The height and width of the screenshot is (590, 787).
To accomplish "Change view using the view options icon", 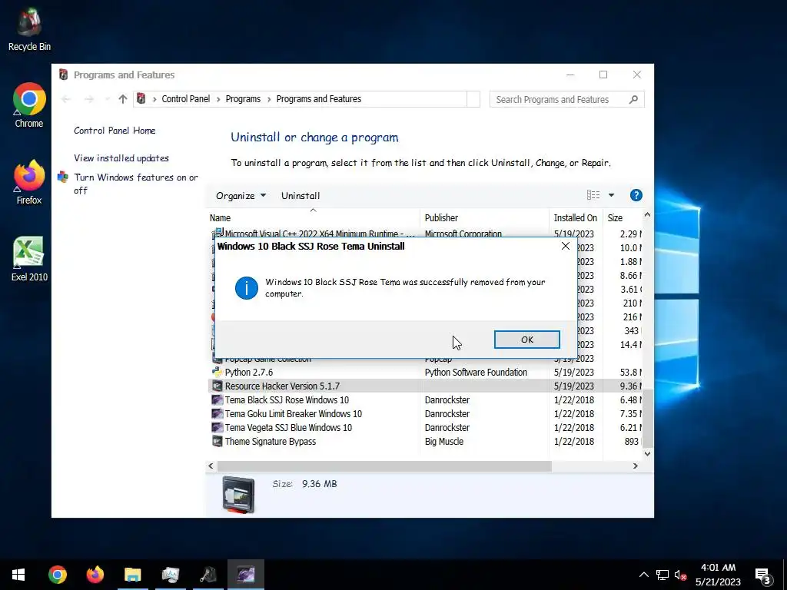I will click(x=593, y=195).
